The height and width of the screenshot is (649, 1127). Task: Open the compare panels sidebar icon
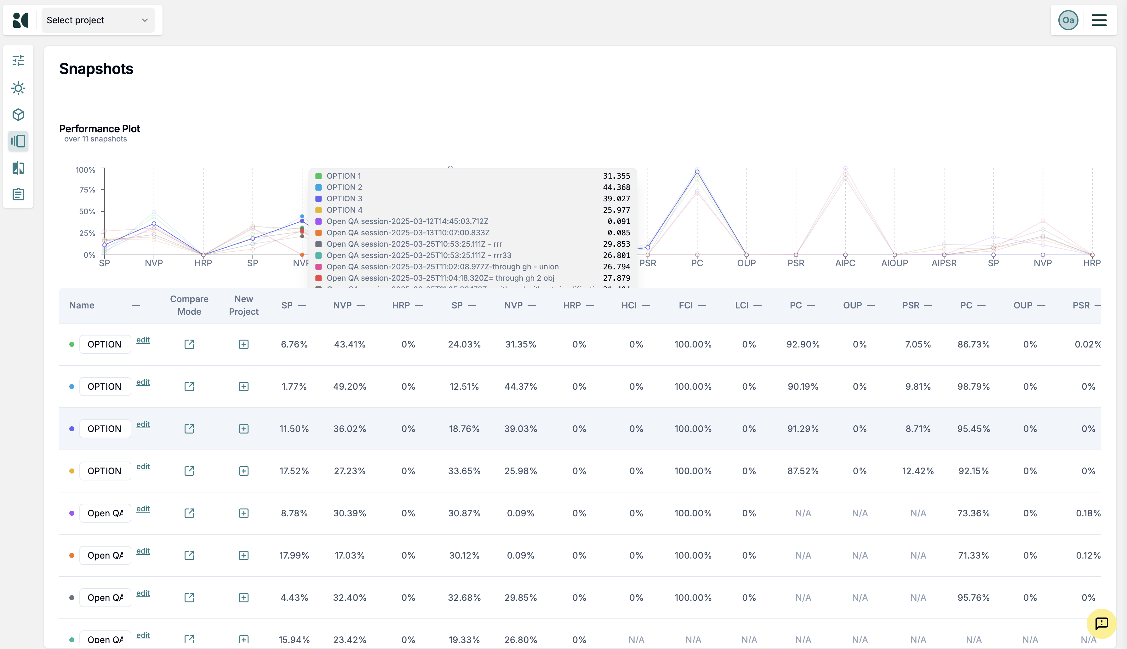click(x=18, y=168)
